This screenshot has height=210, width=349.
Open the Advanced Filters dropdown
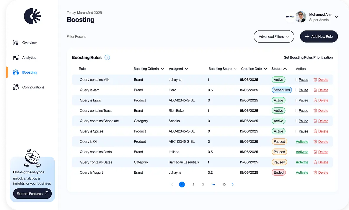click(274, 36)
